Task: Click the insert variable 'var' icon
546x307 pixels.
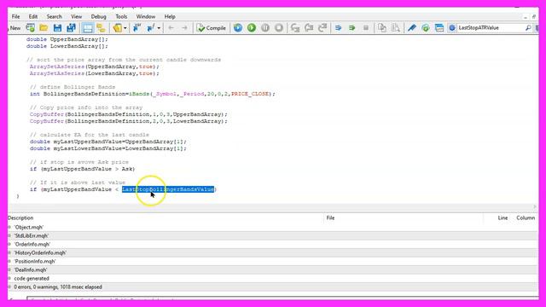Action: (136, 28)
